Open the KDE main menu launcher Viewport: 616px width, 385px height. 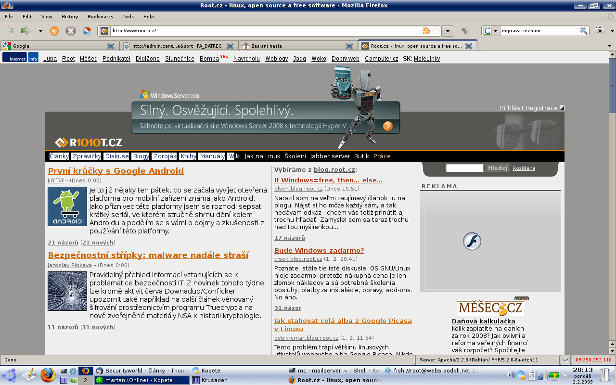9,375
